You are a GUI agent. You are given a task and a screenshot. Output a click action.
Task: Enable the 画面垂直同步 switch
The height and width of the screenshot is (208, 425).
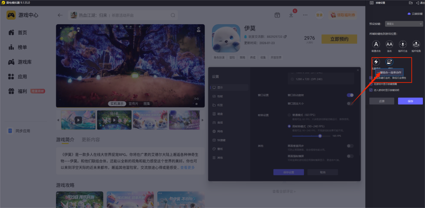click(350, 146)
